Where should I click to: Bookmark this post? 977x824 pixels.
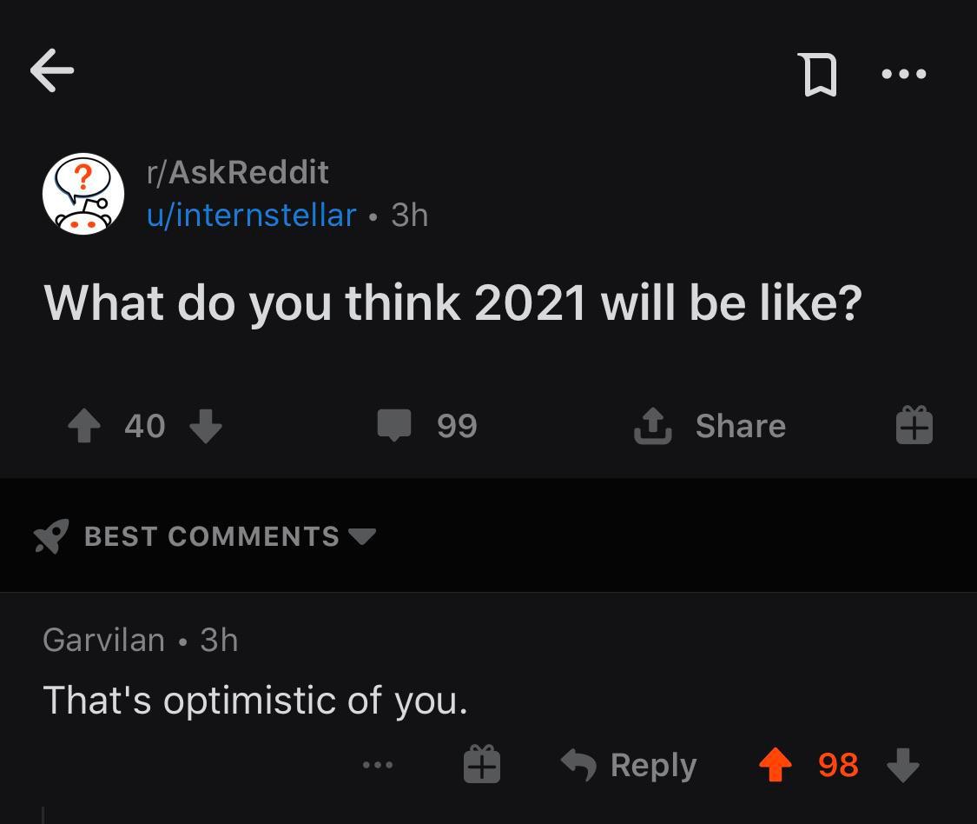(817, 74)
